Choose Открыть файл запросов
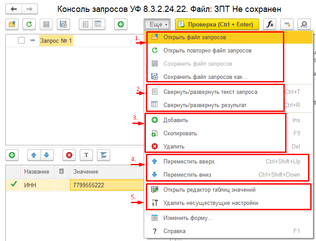This screenshot has width=316, height=241. click(228, 37)
